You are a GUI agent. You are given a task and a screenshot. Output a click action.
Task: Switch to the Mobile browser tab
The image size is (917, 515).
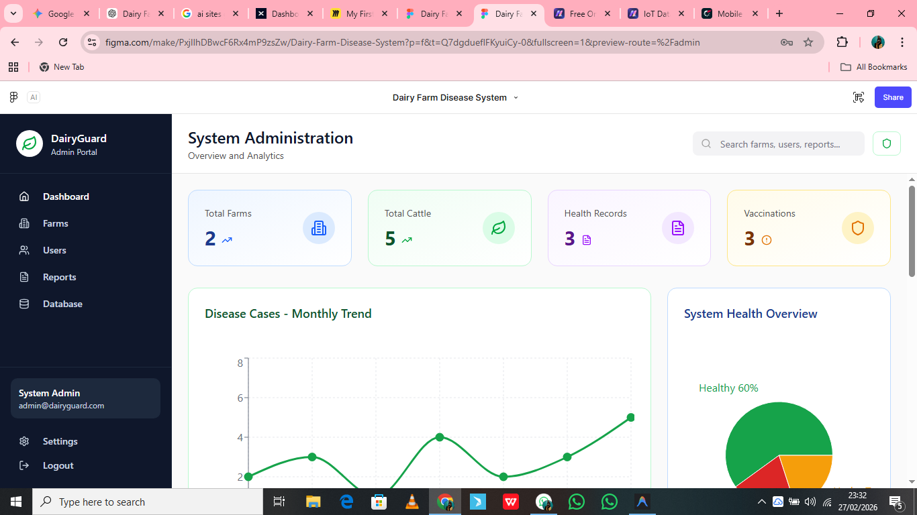tap(730, 13)
